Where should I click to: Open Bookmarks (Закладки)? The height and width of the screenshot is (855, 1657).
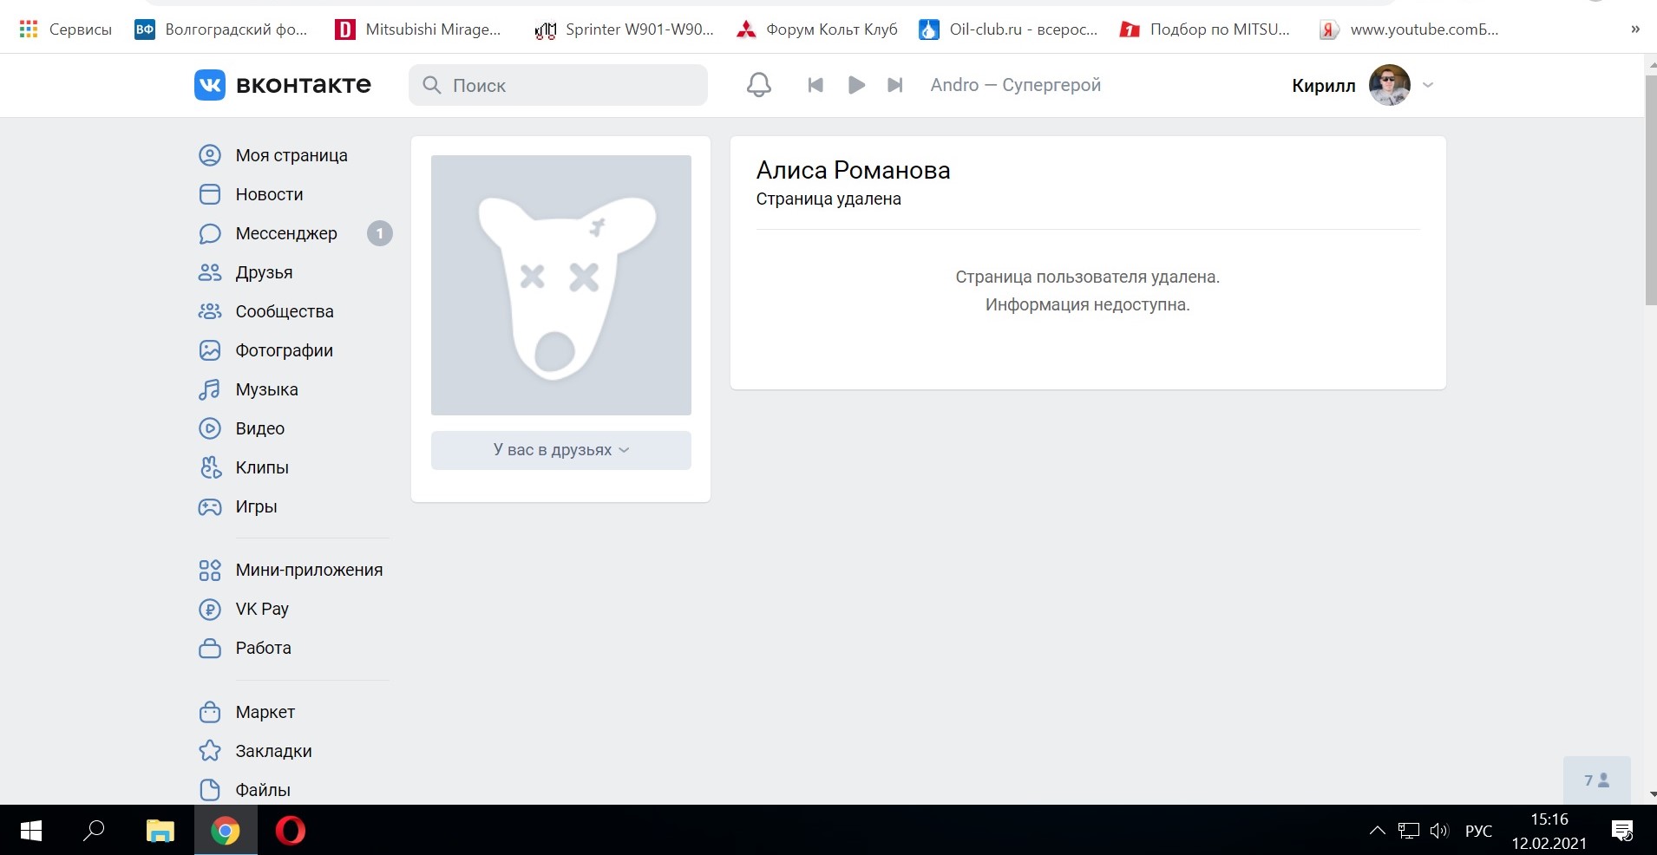(x=273, y=751)
